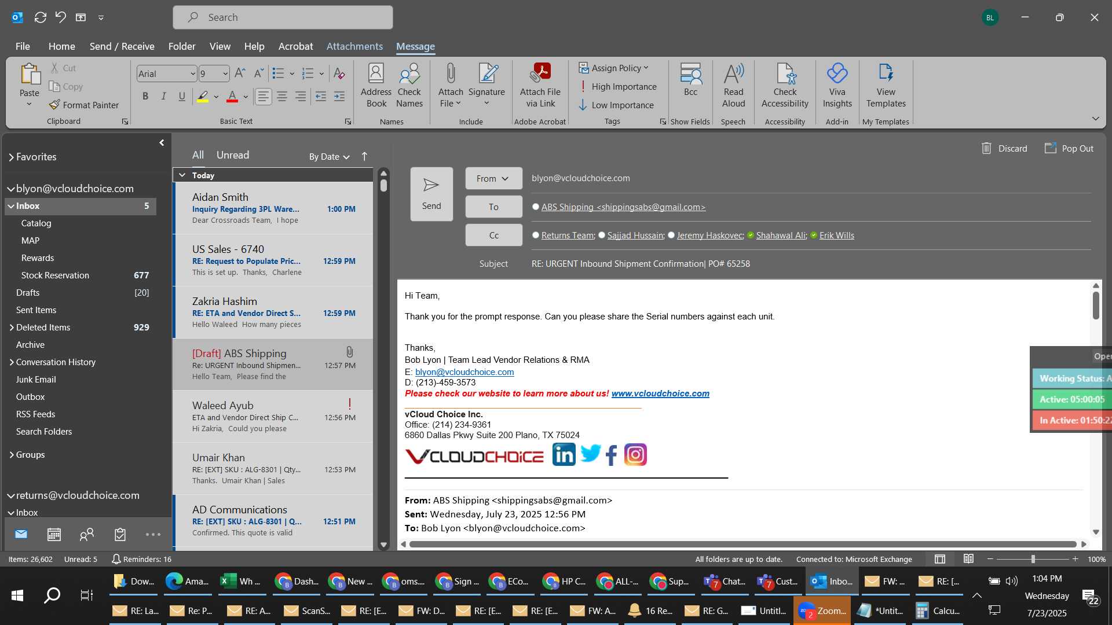
Task: Click the text highlight color swatch
Action: 202,97
